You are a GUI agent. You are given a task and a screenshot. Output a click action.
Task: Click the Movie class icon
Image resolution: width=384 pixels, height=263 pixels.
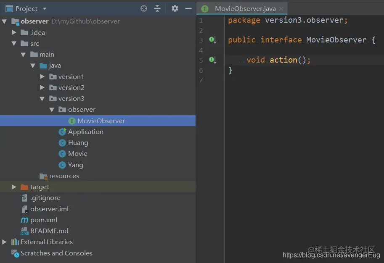(x=62, y=154)
